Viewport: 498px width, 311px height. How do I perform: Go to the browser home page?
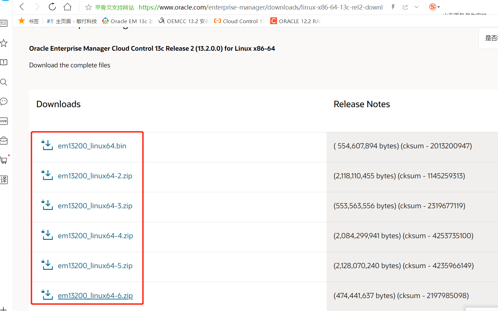67,7
